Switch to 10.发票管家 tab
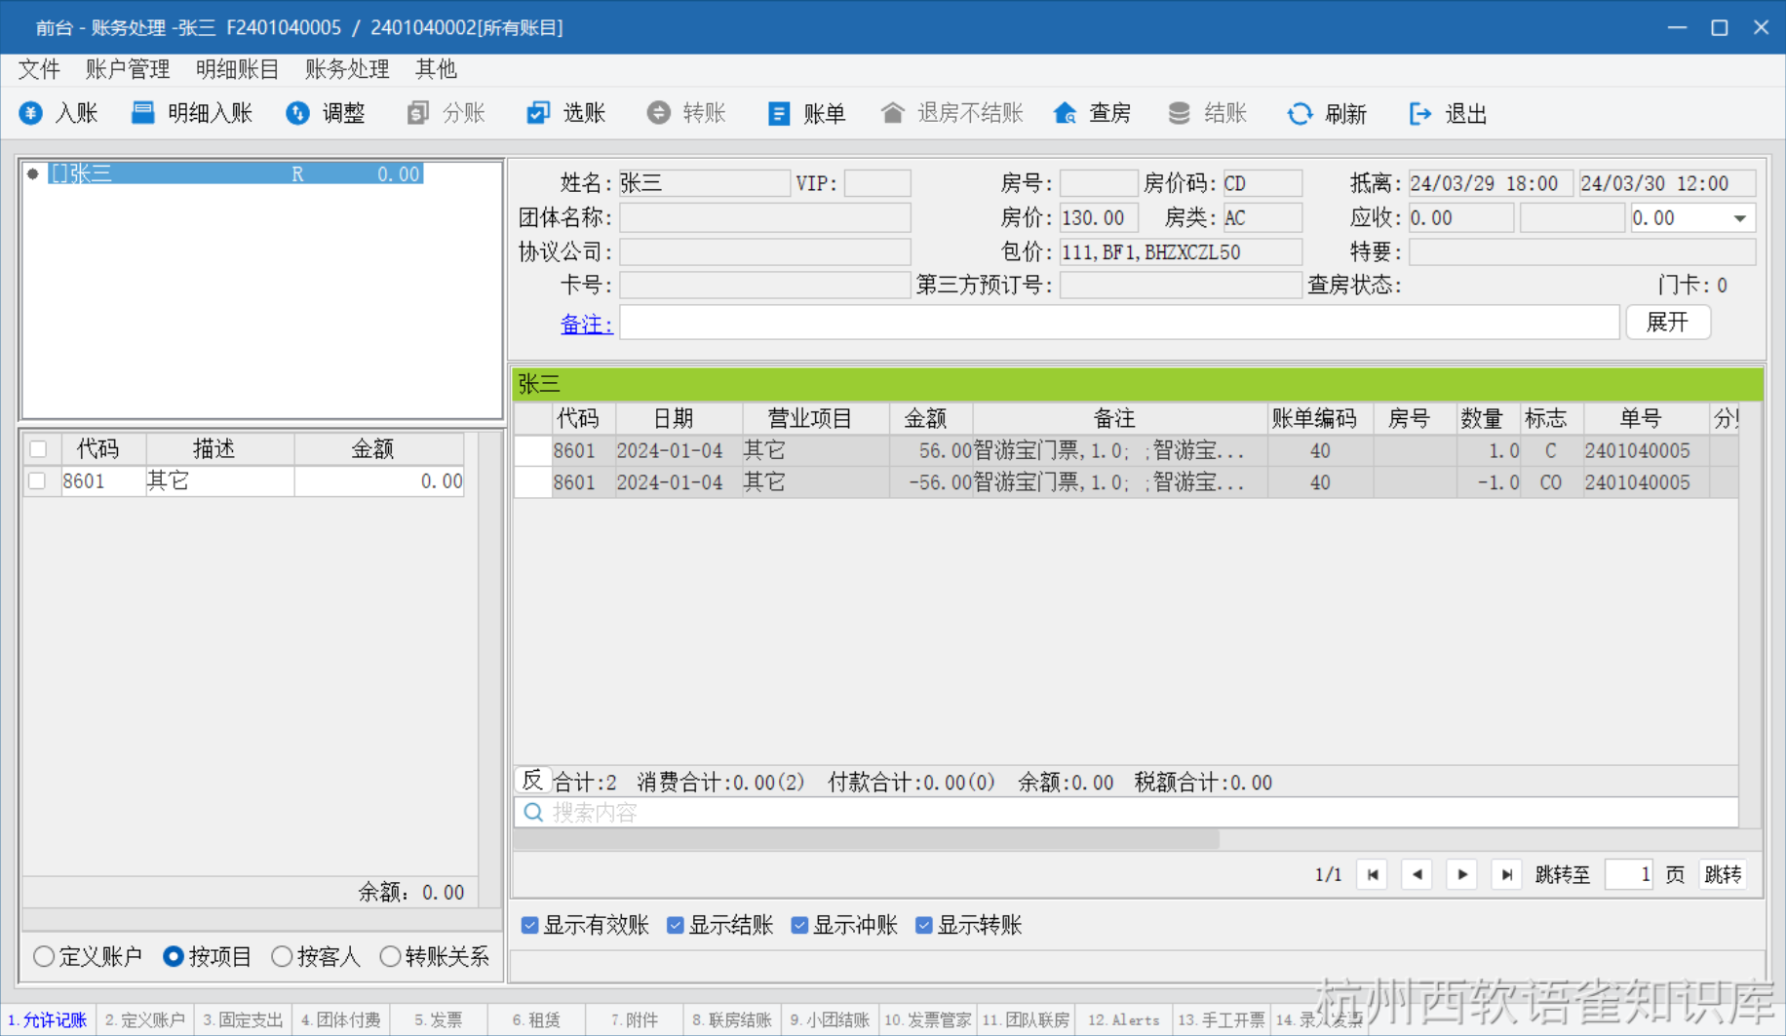This screenshot has height=1036, width=1786. point(928,1019)
